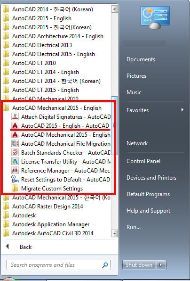Open Devices and Printers
The width and height of the screenshot is (190, 281).
[x=151, y=178]
